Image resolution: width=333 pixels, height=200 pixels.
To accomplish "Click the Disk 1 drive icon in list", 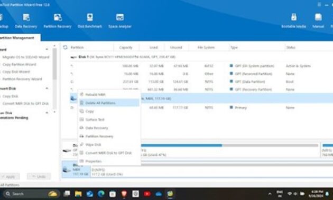I will [x=73, y=57].
